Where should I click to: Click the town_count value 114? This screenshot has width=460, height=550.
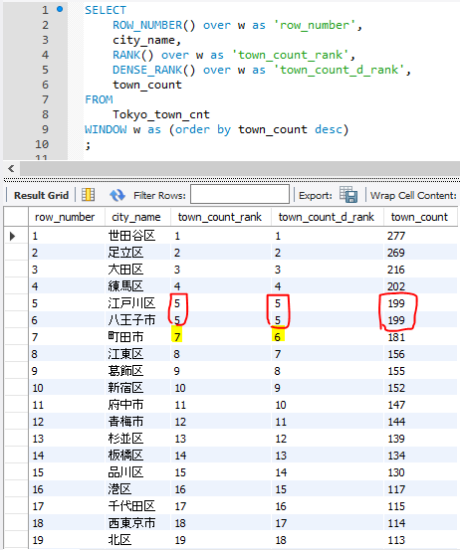(x=396, y=523)
